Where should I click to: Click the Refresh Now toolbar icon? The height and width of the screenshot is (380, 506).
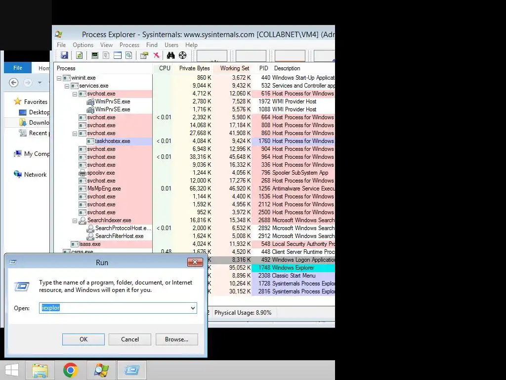click(x=79, y=55)
